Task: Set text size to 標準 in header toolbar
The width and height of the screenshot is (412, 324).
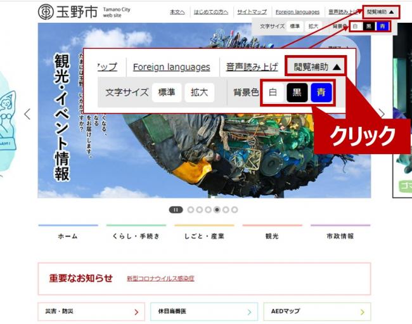Action: (x=295, y=26)
